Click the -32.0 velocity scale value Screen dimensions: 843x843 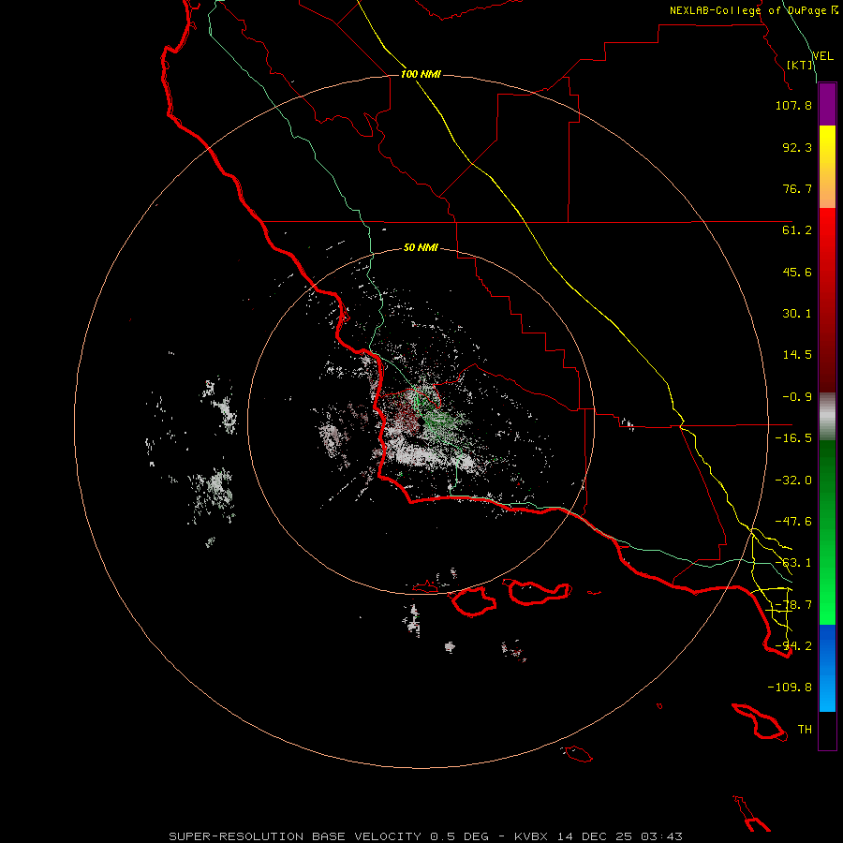[793, 481]
